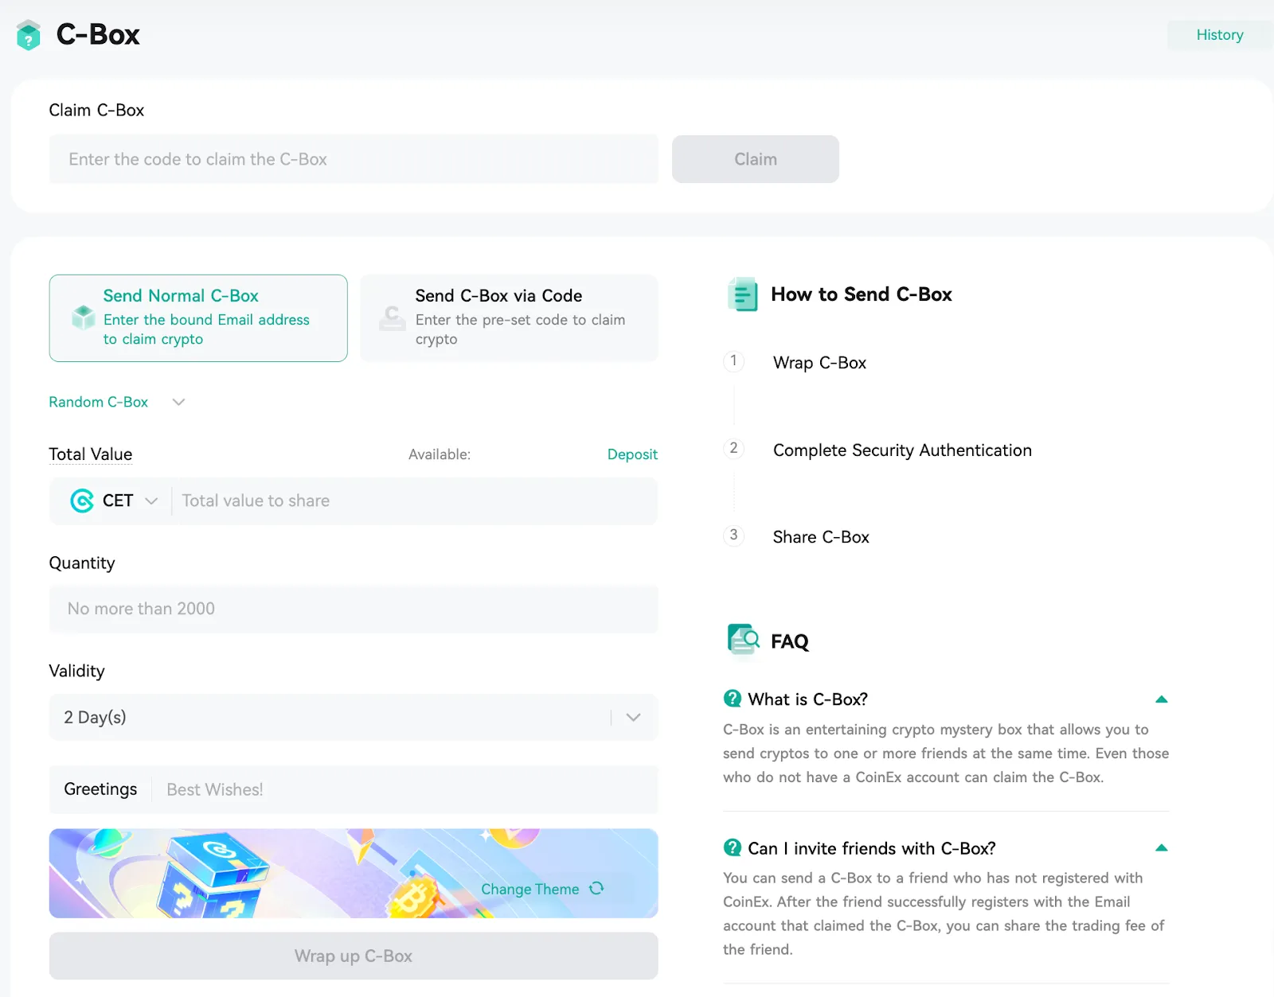The width and height of the screenshot is (1274, 997).
Task: Click the question icon beside invite friends question
Action: click(733, 848)
